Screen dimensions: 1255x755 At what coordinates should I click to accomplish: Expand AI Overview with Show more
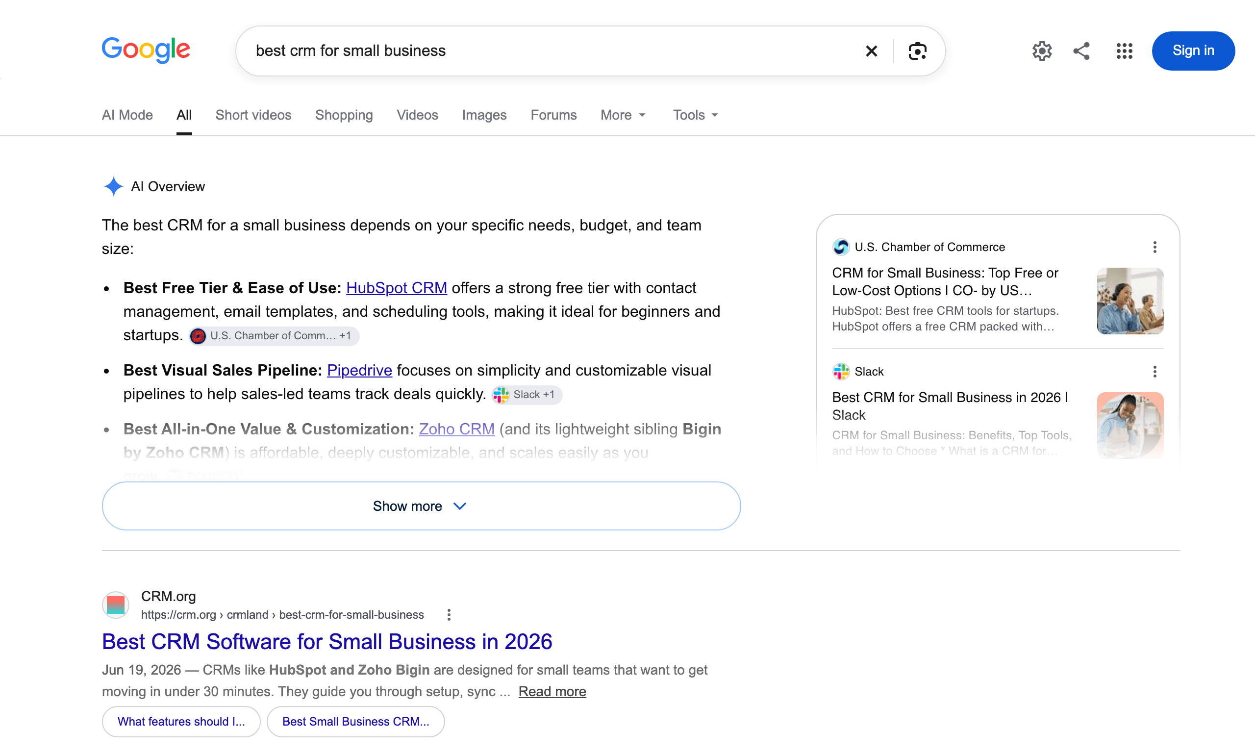pos(421,506)
